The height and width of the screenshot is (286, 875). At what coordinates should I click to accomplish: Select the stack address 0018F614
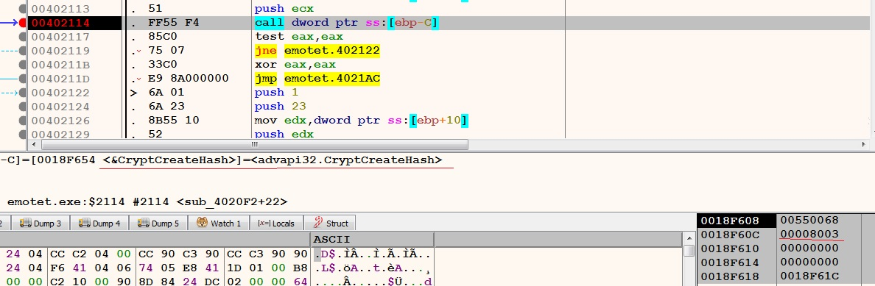[x=729, y=262]
